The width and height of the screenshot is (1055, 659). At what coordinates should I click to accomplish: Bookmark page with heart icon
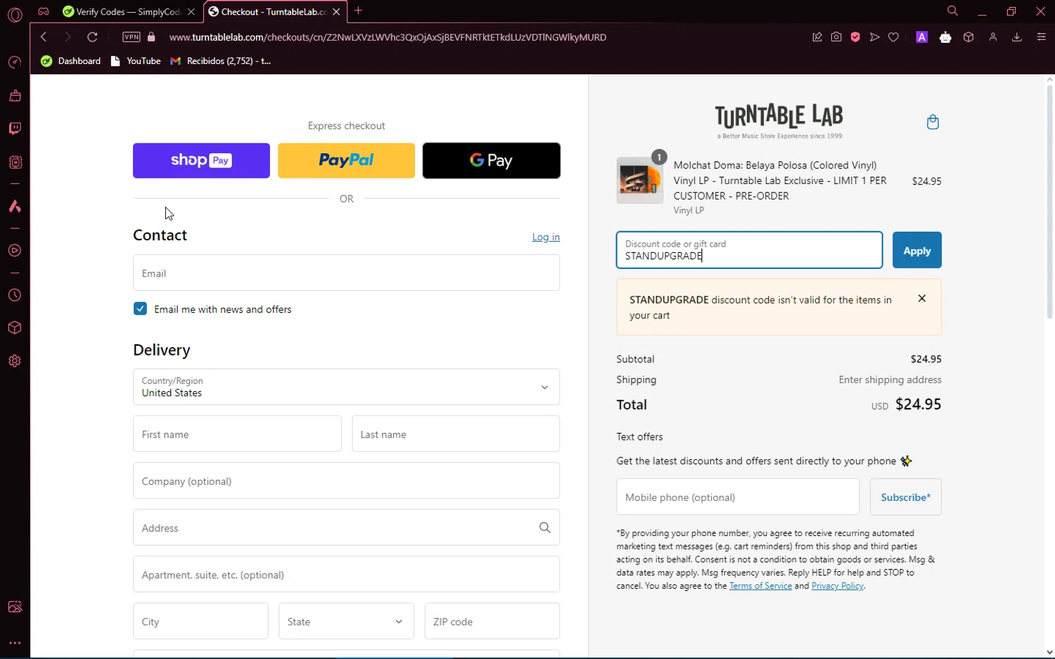click(x=893, y=37)
